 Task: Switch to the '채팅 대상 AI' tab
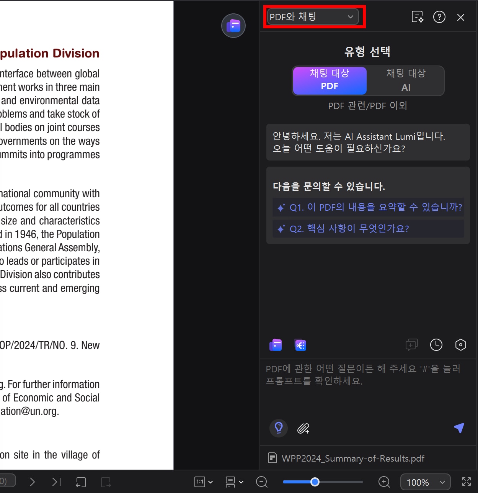coord(406,80)
